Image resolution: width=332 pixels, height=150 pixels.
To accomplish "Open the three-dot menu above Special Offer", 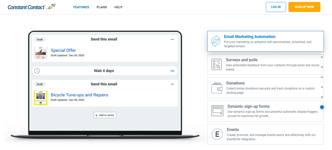I will pyautogui.click(x=172, y=39).
